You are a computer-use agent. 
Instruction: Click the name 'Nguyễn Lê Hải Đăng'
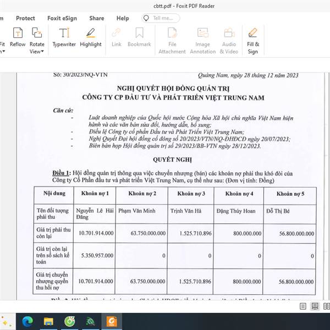(x=95, y=214)
